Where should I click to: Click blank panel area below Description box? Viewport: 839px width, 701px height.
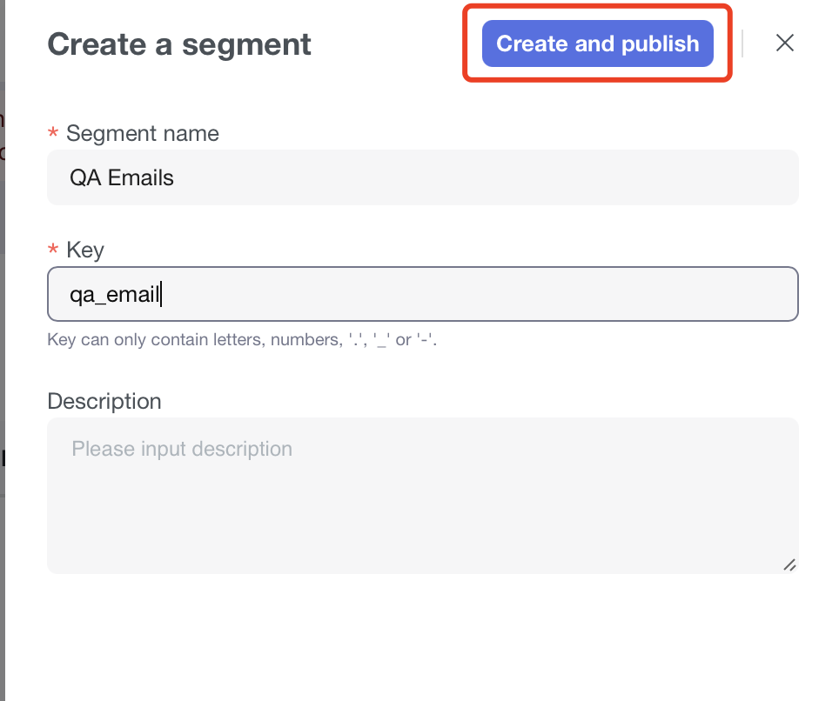[x=418, y=635]
